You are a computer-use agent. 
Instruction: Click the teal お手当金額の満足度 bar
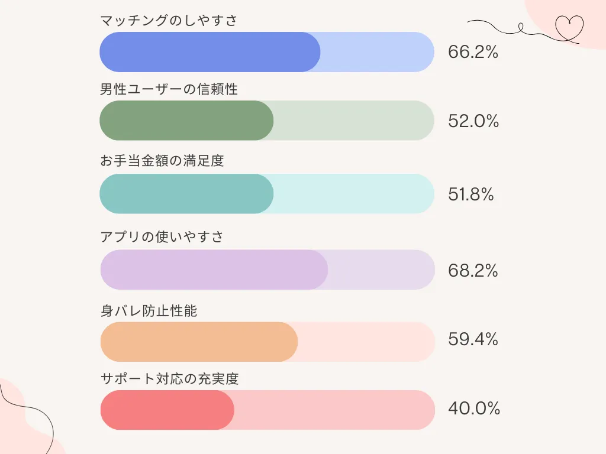(x=186, y=194)
